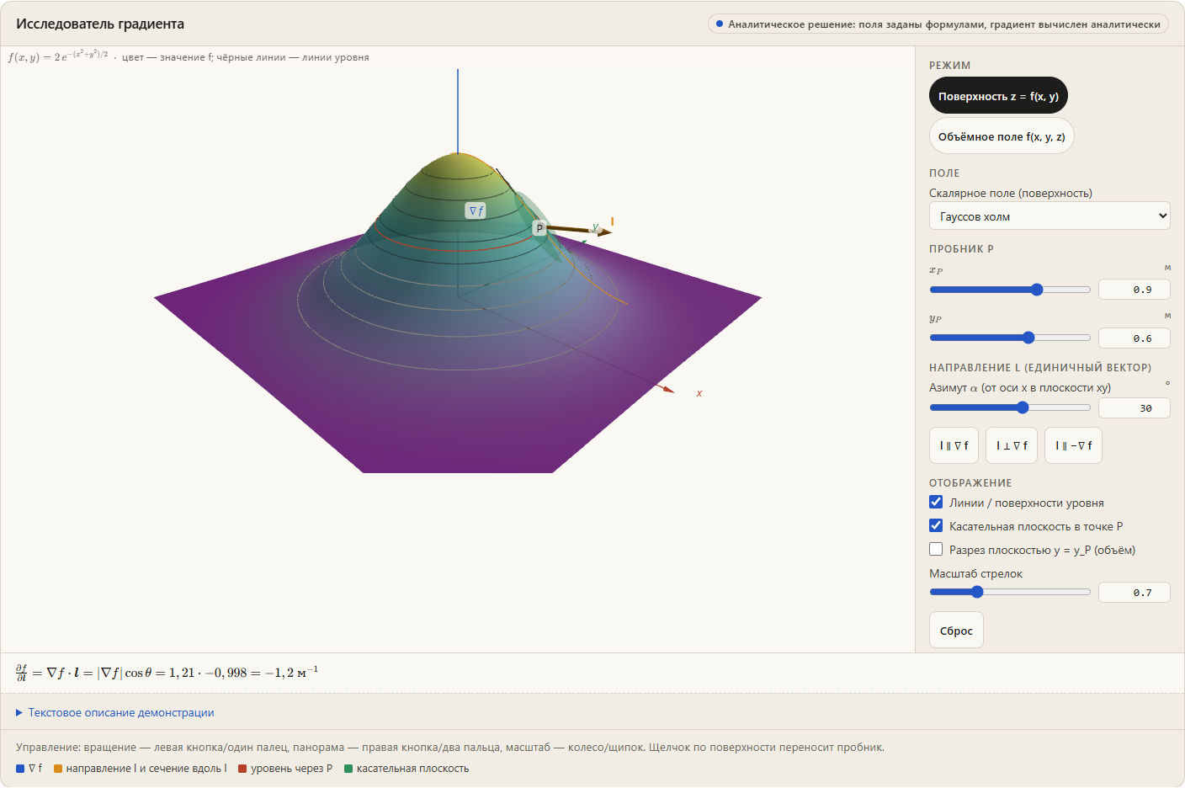This screenshot has width=1185, height=788.
Task: Click the f(x, y) formula caption
Action: (58, 56)
